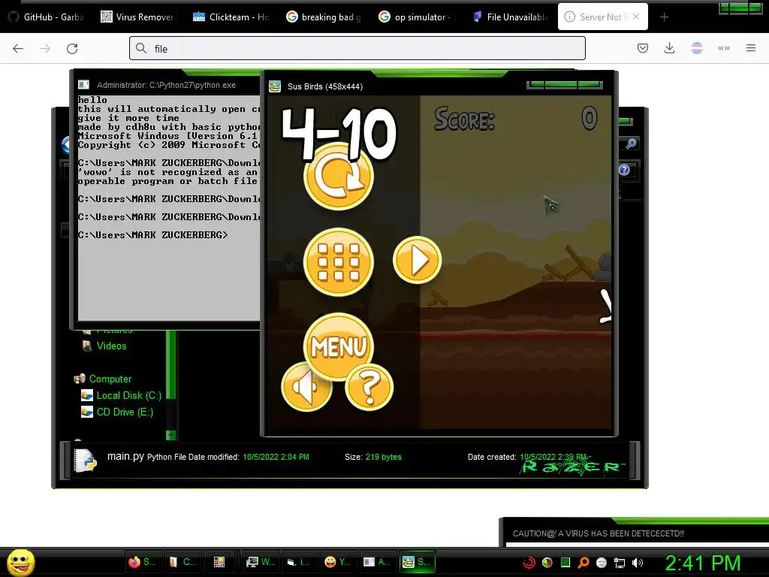Switch to the op simulator tab
Image resolution: width=769 pixels, height=577 pixels.
coord(416,17)
